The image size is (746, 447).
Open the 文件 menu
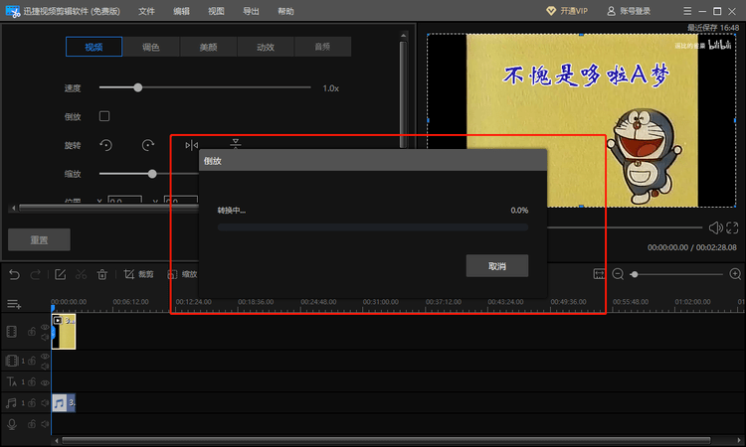(x=147, y=11)
